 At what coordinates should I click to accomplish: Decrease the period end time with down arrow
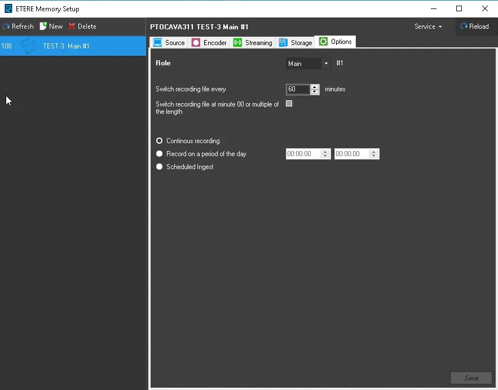374,156
